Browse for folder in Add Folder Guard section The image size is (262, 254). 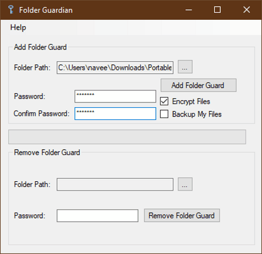pos(185,67)
